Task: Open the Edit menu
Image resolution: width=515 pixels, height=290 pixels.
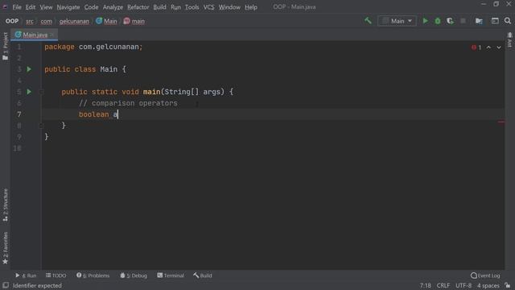Action: [x=31, y=7]
